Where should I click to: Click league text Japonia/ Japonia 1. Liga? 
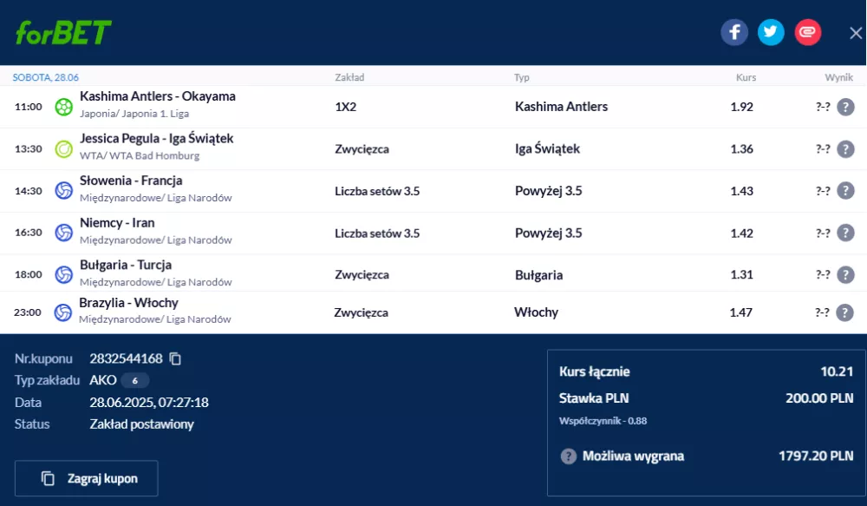tap(134, 114)
